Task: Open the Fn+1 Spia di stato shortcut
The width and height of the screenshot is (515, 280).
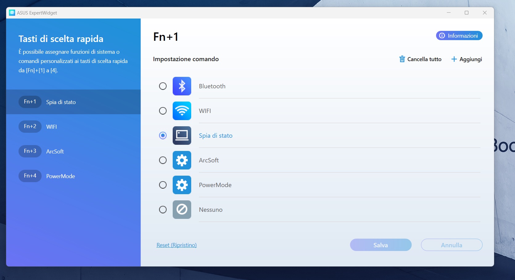Action: [73, 102]
